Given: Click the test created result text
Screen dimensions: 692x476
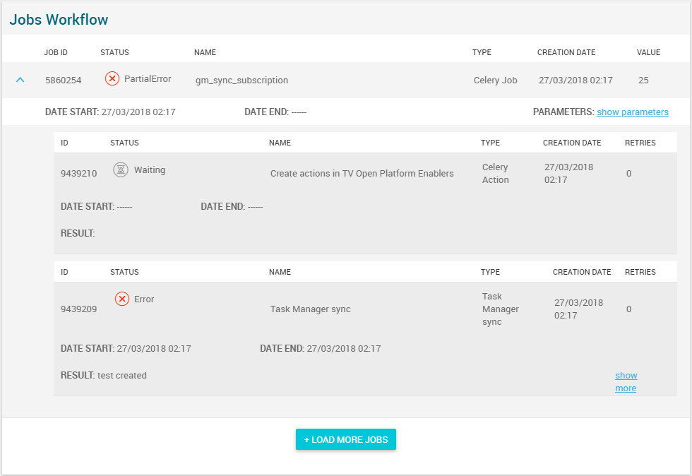Looking at the screenshot, I should click(x=121, y=375).
